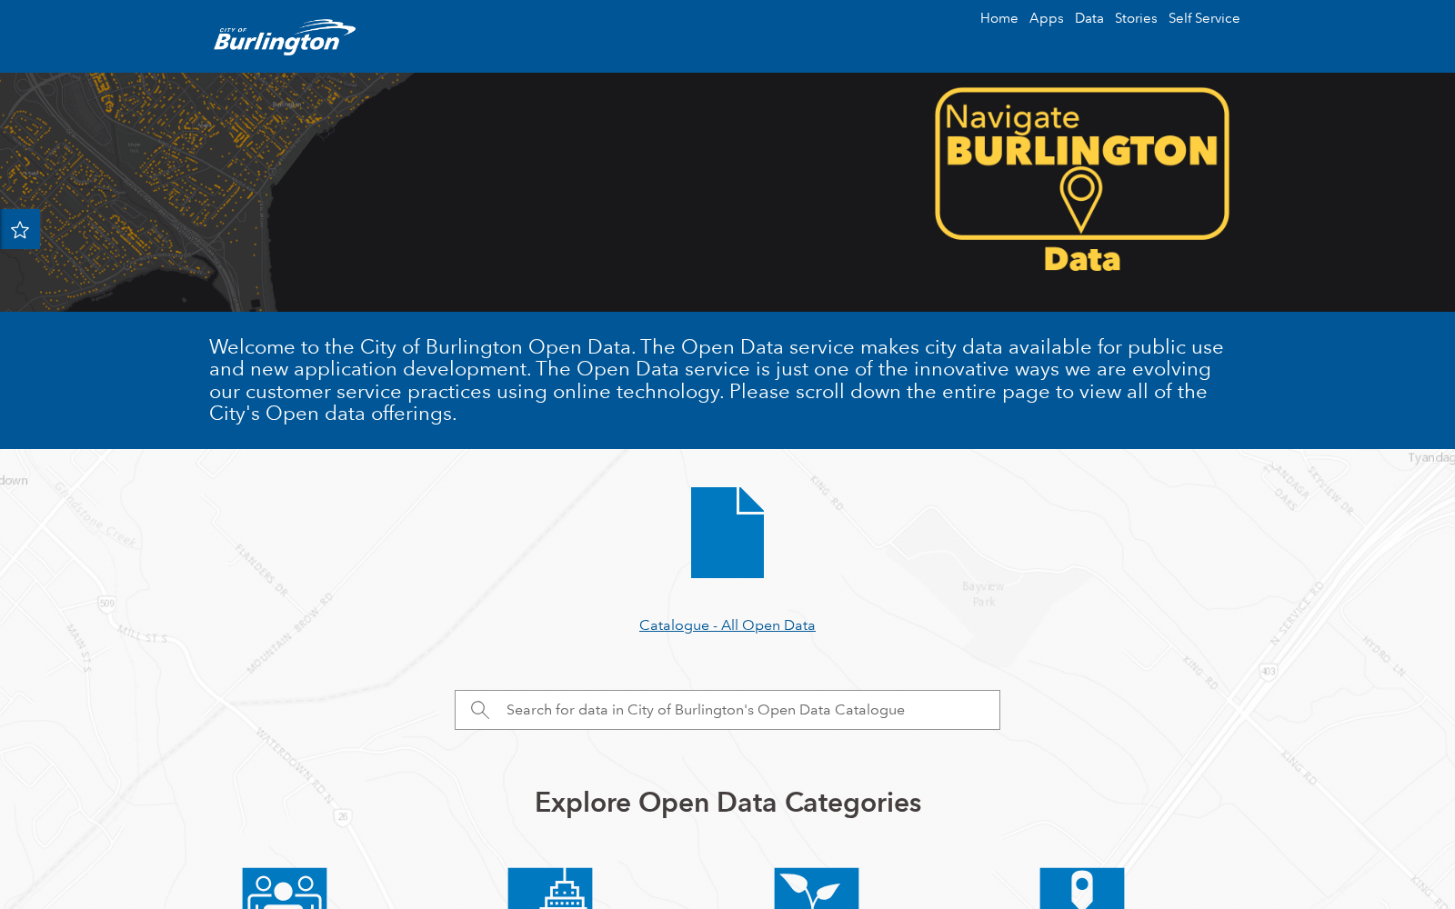Image resolution: width=1455 pixels, height=909 pixels.
Task: Select the plant leaf category icon
Action: [817, 888]
